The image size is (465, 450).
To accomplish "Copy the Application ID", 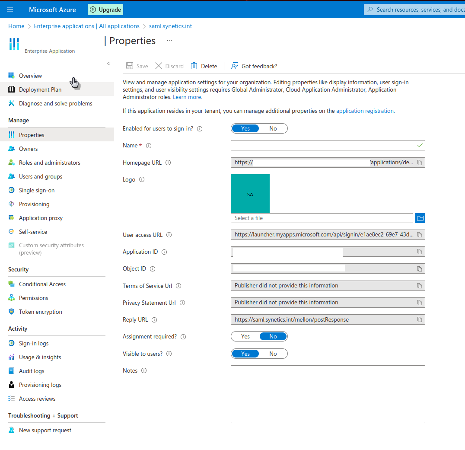I will tap(420, 252).
